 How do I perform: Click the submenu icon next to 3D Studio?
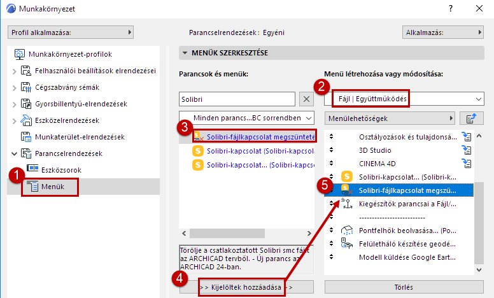466,150
